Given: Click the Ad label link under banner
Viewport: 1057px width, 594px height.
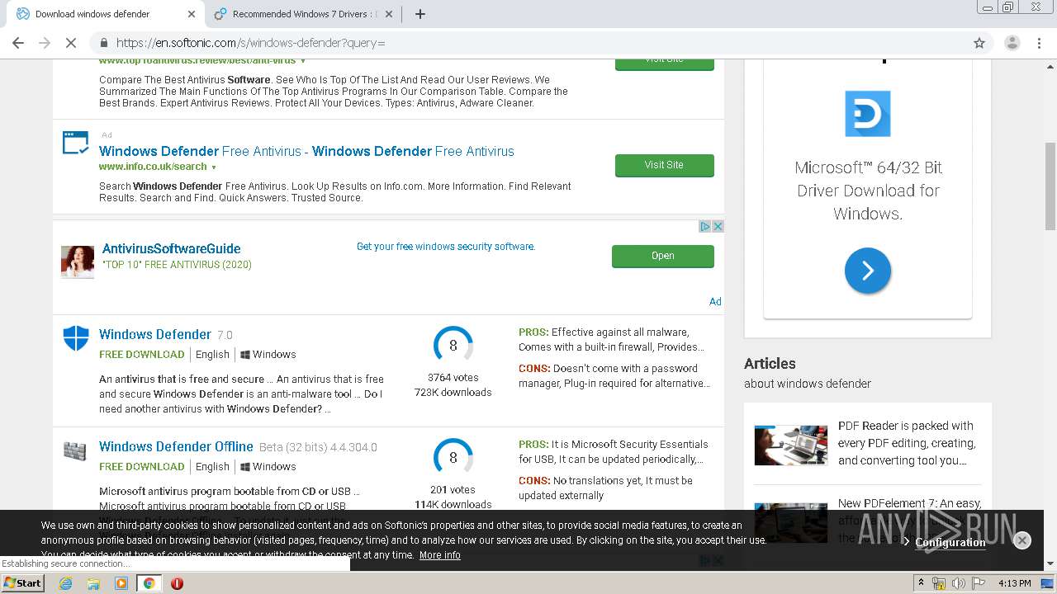Looking at the screenshot, I should (715, 302).
